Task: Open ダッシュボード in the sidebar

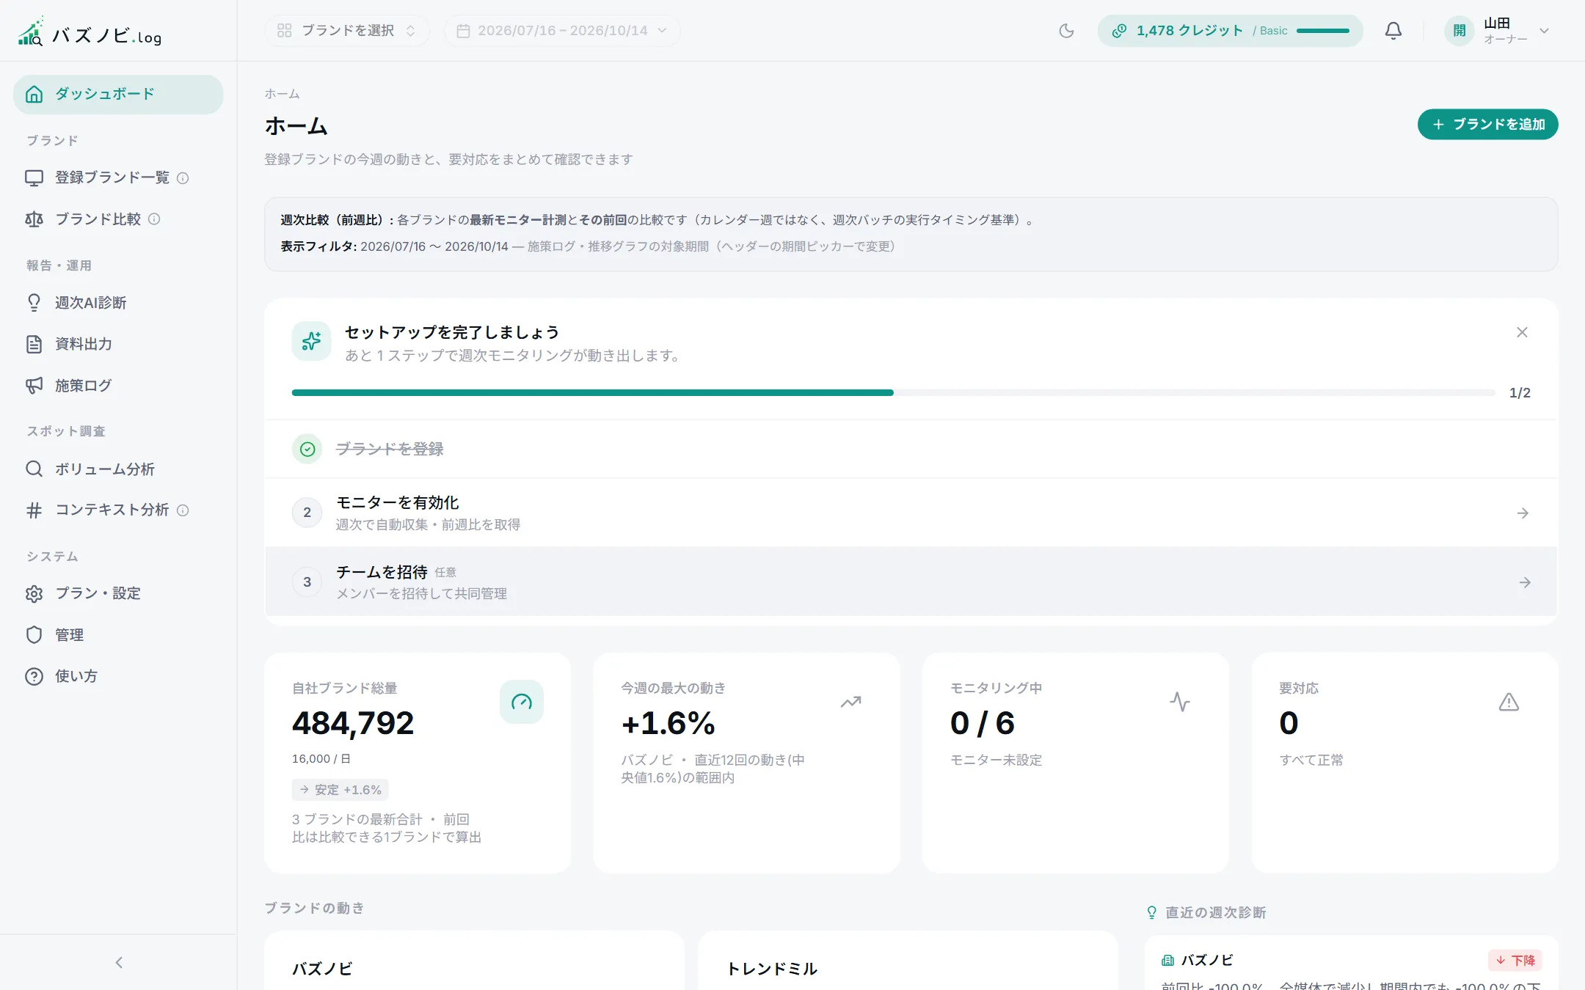Action: [x=118, y=94]
